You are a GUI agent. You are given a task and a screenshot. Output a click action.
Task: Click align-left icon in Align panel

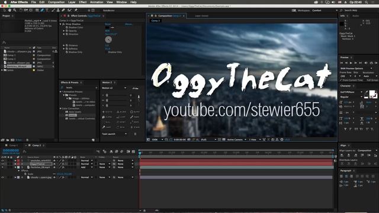pos(342,155)
